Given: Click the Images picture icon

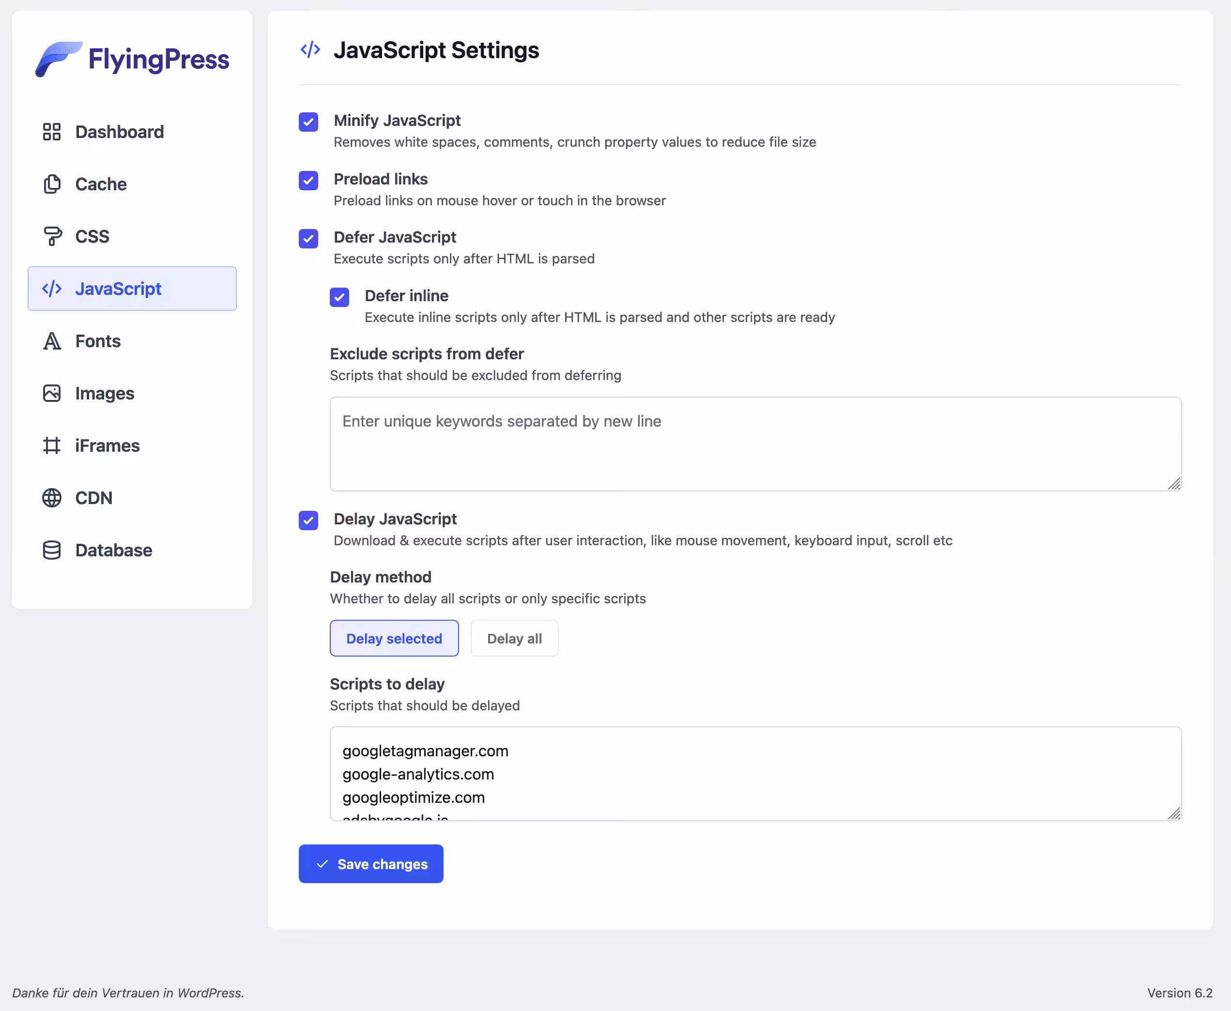Looking at the screenshot, I should 52,393.
